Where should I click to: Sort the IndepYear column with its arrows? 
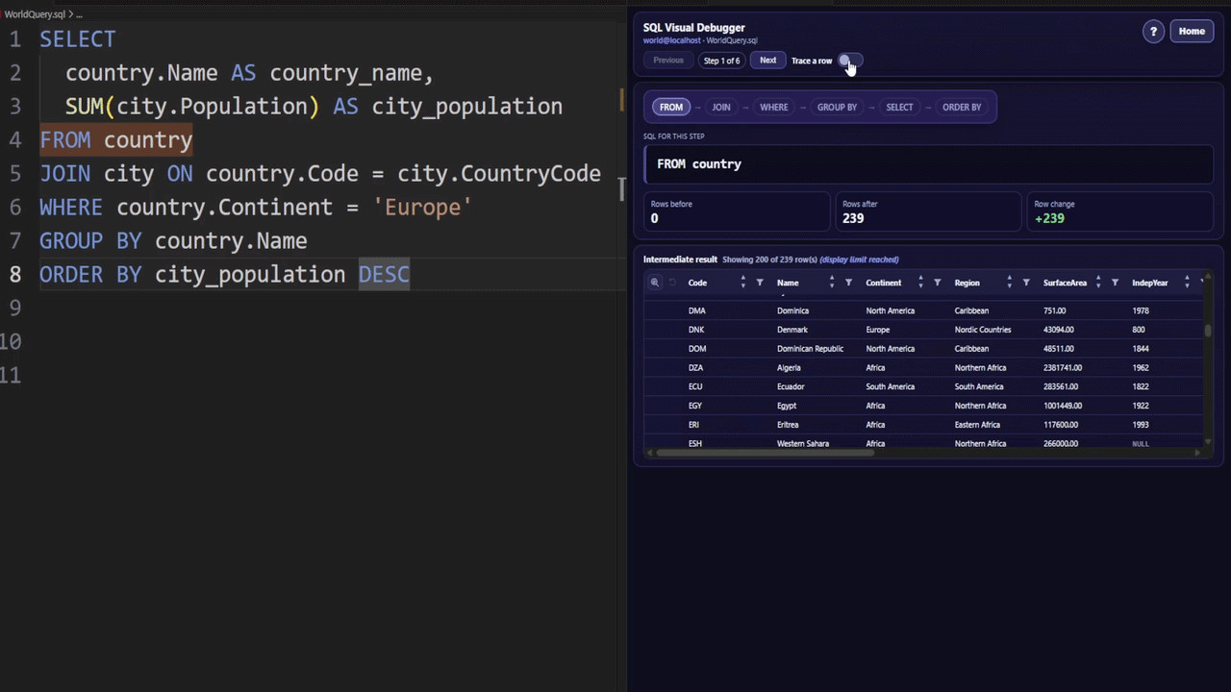1187,283
